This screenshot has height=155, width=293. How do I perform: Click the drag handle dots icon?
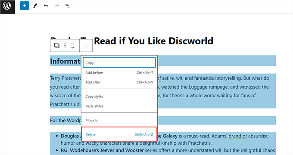[x=65, y=46]
